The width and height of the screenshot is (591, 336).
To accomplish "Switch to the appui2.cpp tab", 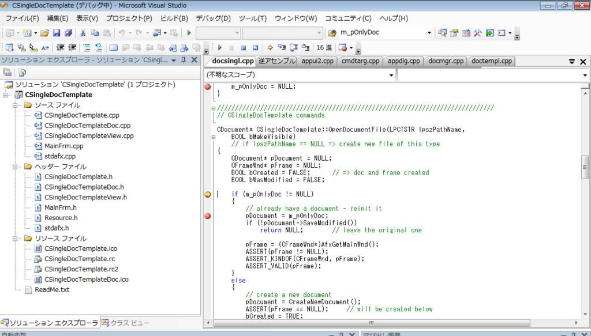I will [317, 61].
